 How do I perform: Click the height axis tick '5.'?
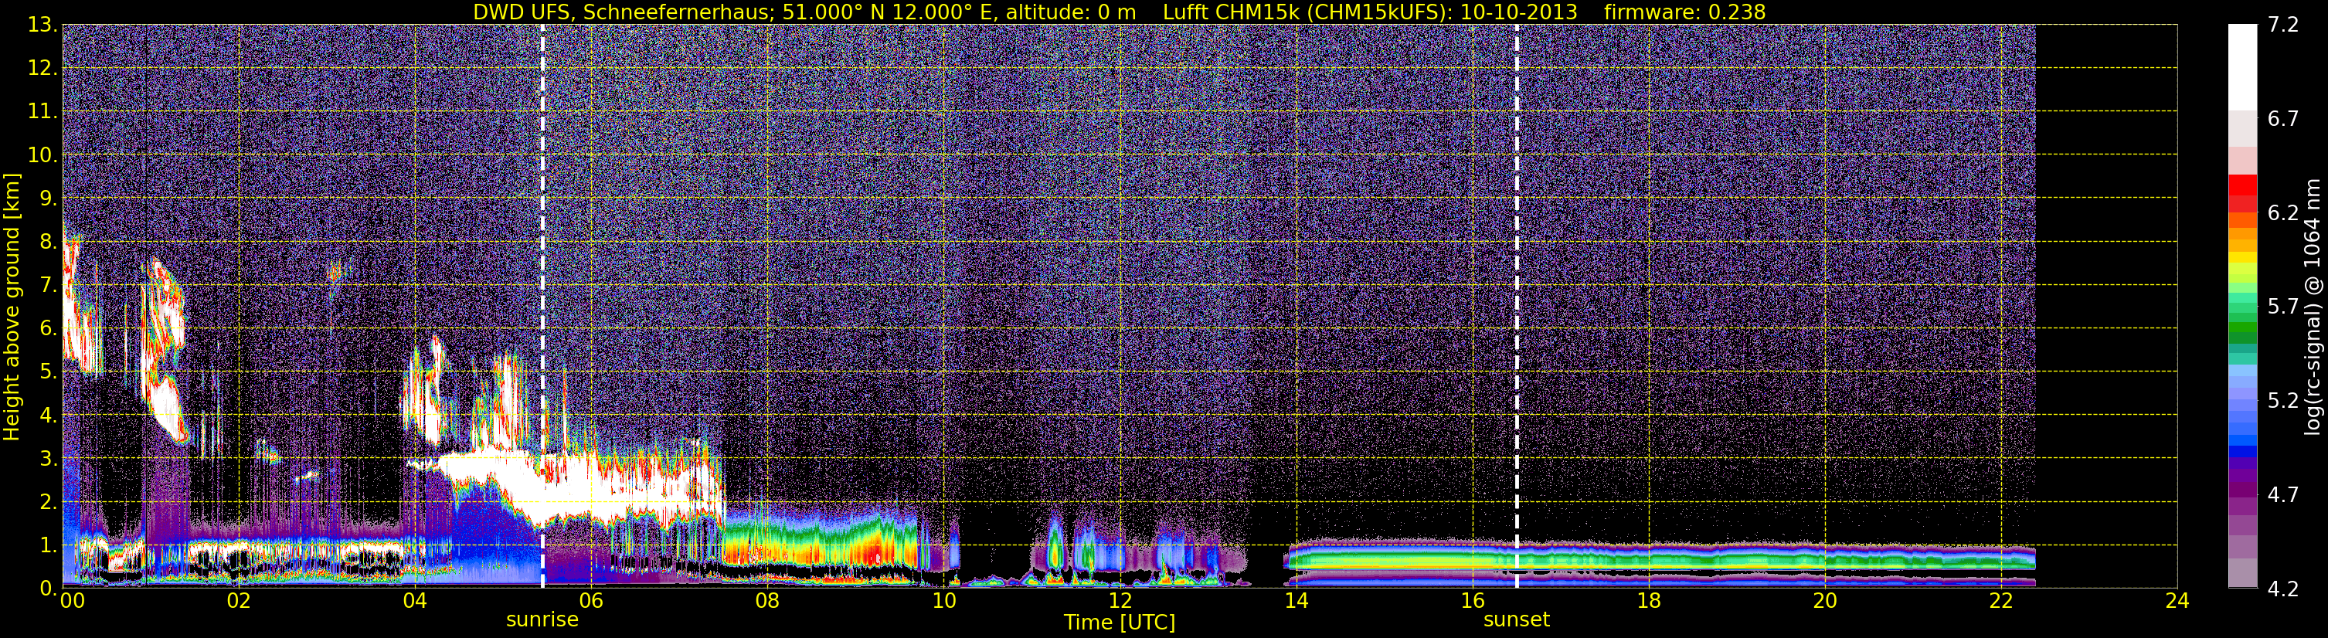pyautogui.click(x=47, y=372)
